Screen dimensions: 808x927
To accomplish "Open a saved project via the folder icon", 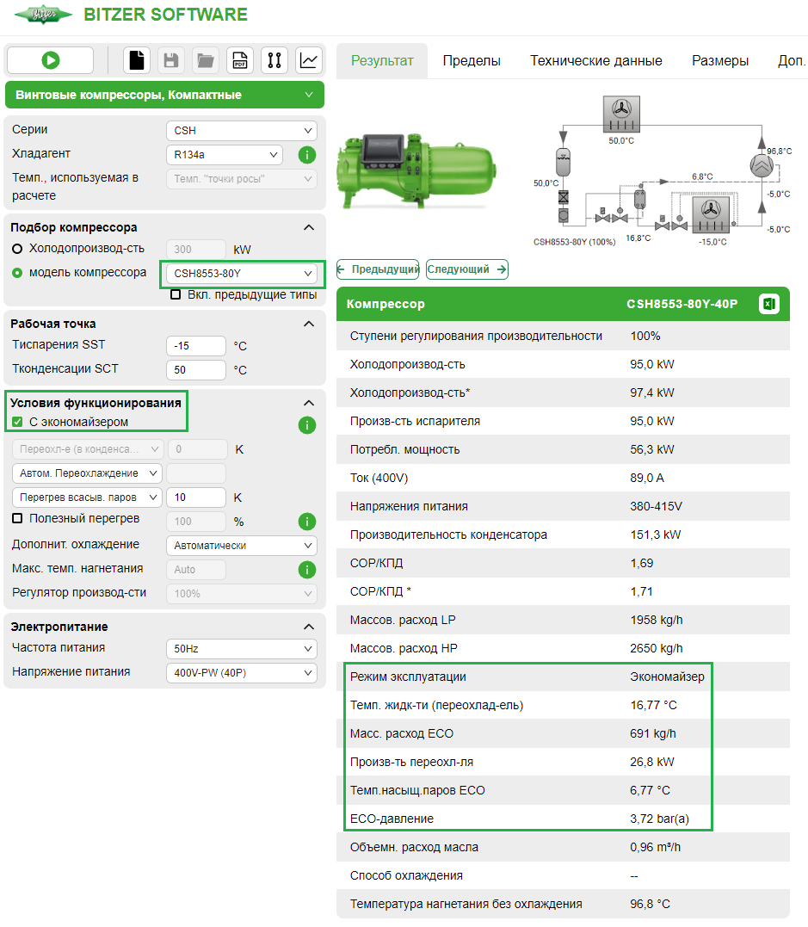I will point(205,60).
